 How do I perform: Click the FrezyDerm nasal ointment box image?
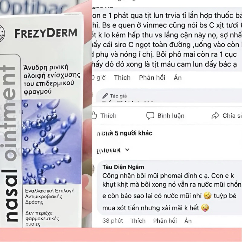tap(42, 120)
